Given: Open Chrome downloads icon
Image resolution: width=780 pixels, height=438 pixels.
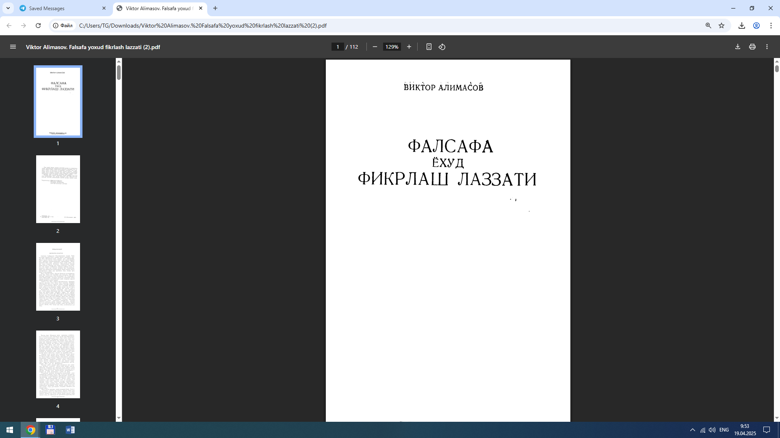Looking at the screenshot, I should 742,26.
